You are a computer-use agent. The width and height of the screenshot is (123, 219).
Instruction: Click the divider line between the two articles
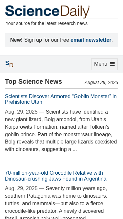point(62,160)
